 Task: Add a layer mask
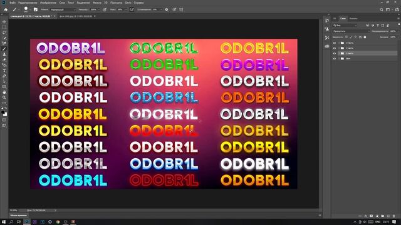(x=372, y=216)
